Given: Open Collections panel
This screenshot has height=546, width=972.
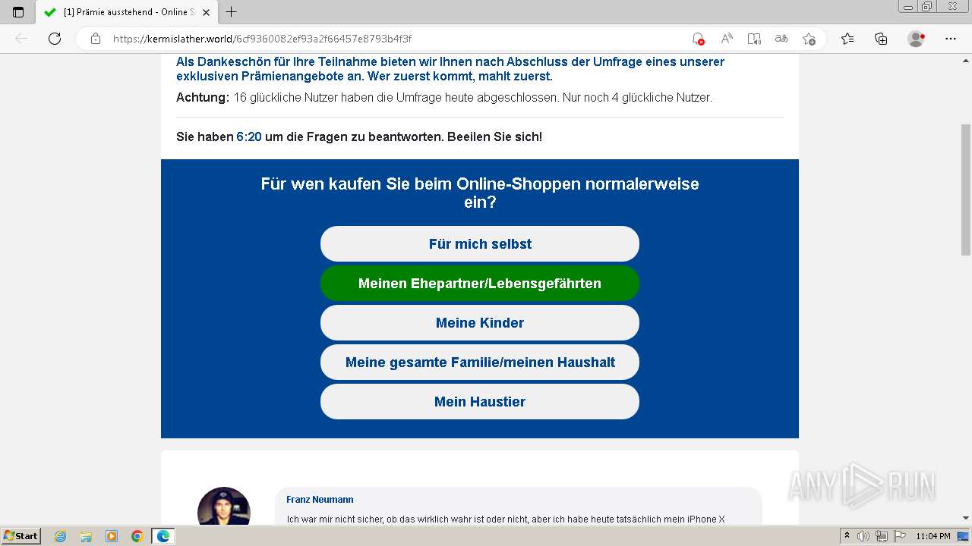Looking at the screenshot, I should pos(881,39).
